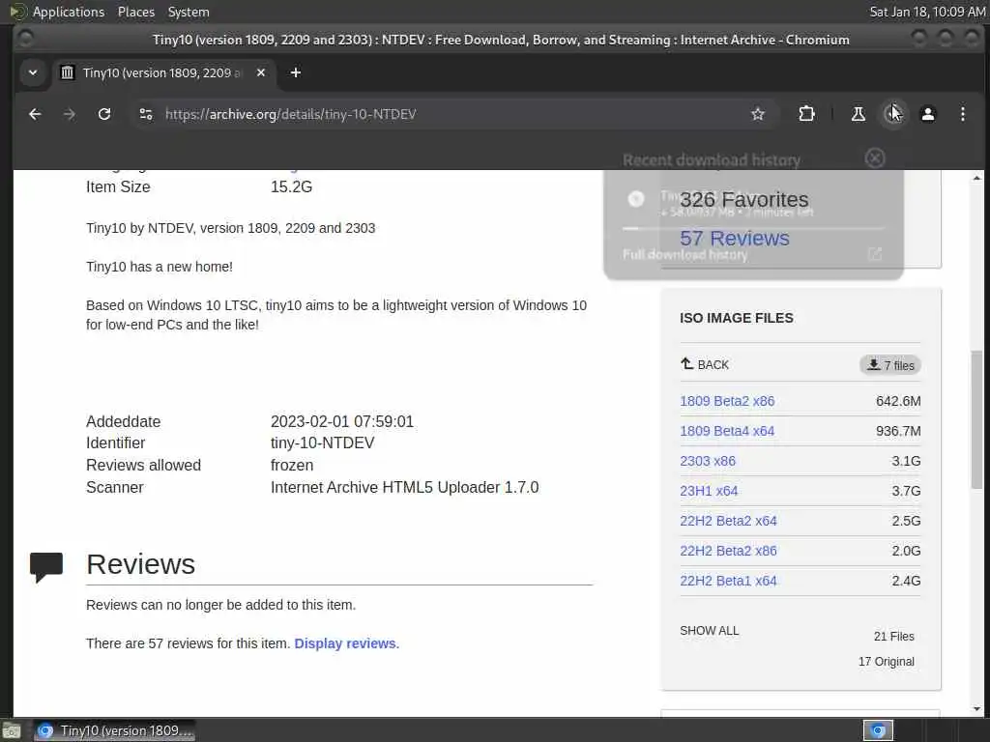Screen dimensions: 990x742
Task: Click scrollbar down arrow
Action: pos(976,709)
